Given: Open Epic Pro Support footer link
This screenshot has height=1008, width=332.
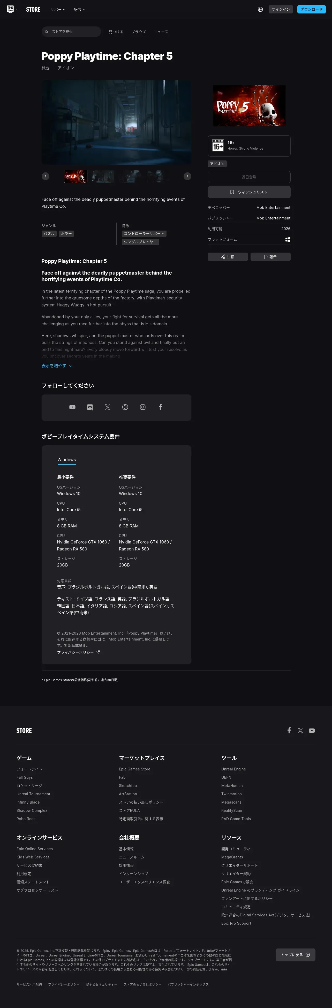Looking at the screenshot, I should tap(236, 923).
